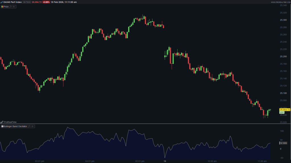Viewport: 291px width, 163px height.
Task: Click the 23T countdown label
Action: point(282,112)
